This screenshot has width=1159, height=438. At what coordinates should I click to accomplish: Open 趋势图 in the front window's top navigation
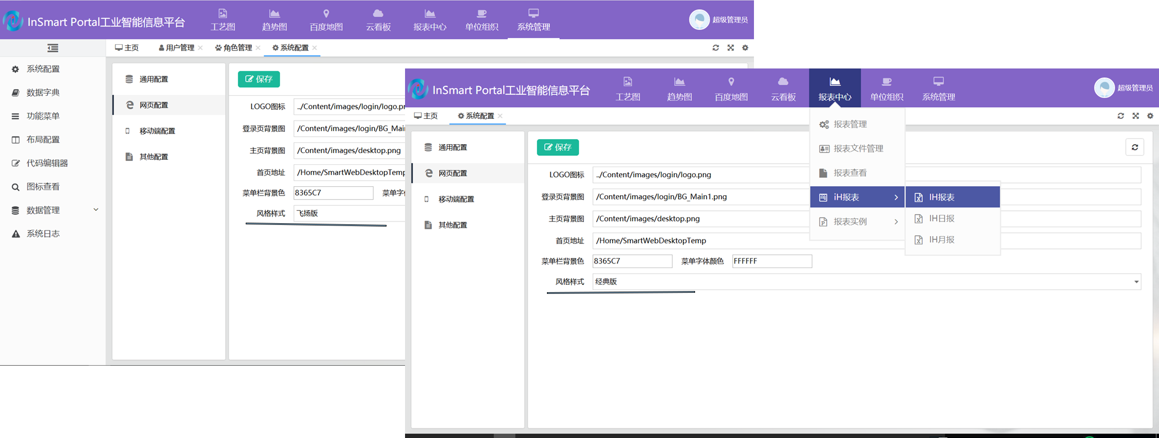tap(679, 89)
